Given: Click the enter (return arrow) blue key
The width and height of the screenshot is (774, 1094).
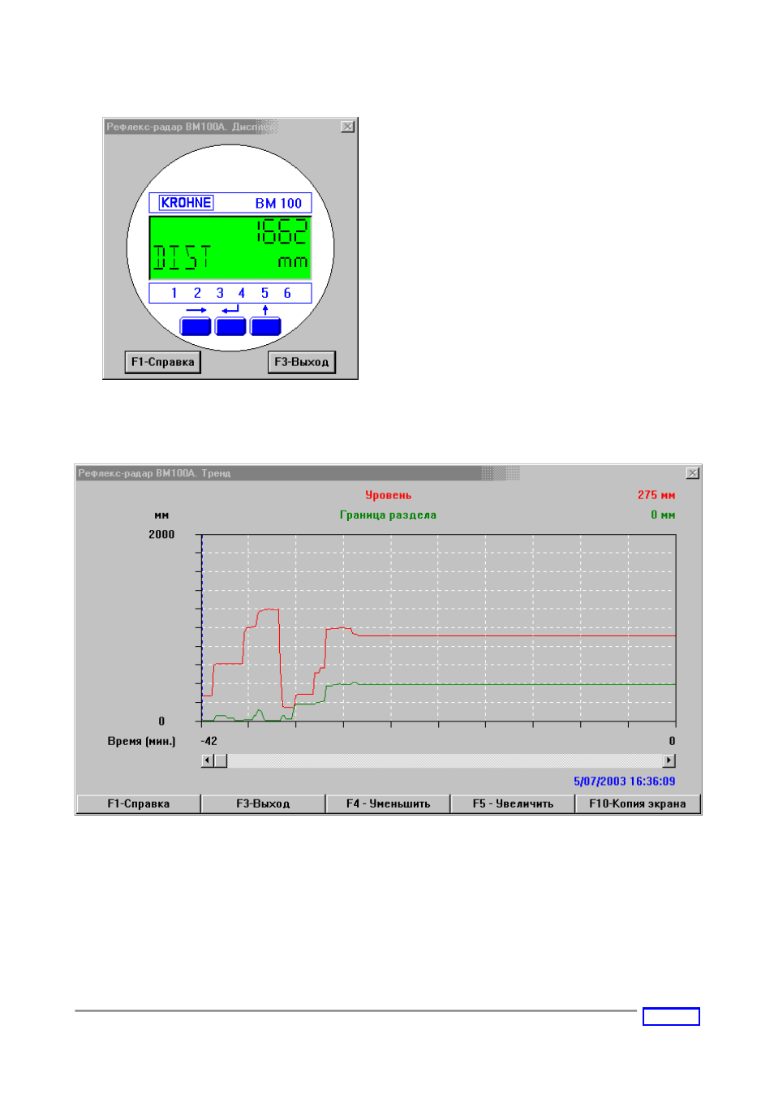Looking at the screenshot, I should coord(230,326).
